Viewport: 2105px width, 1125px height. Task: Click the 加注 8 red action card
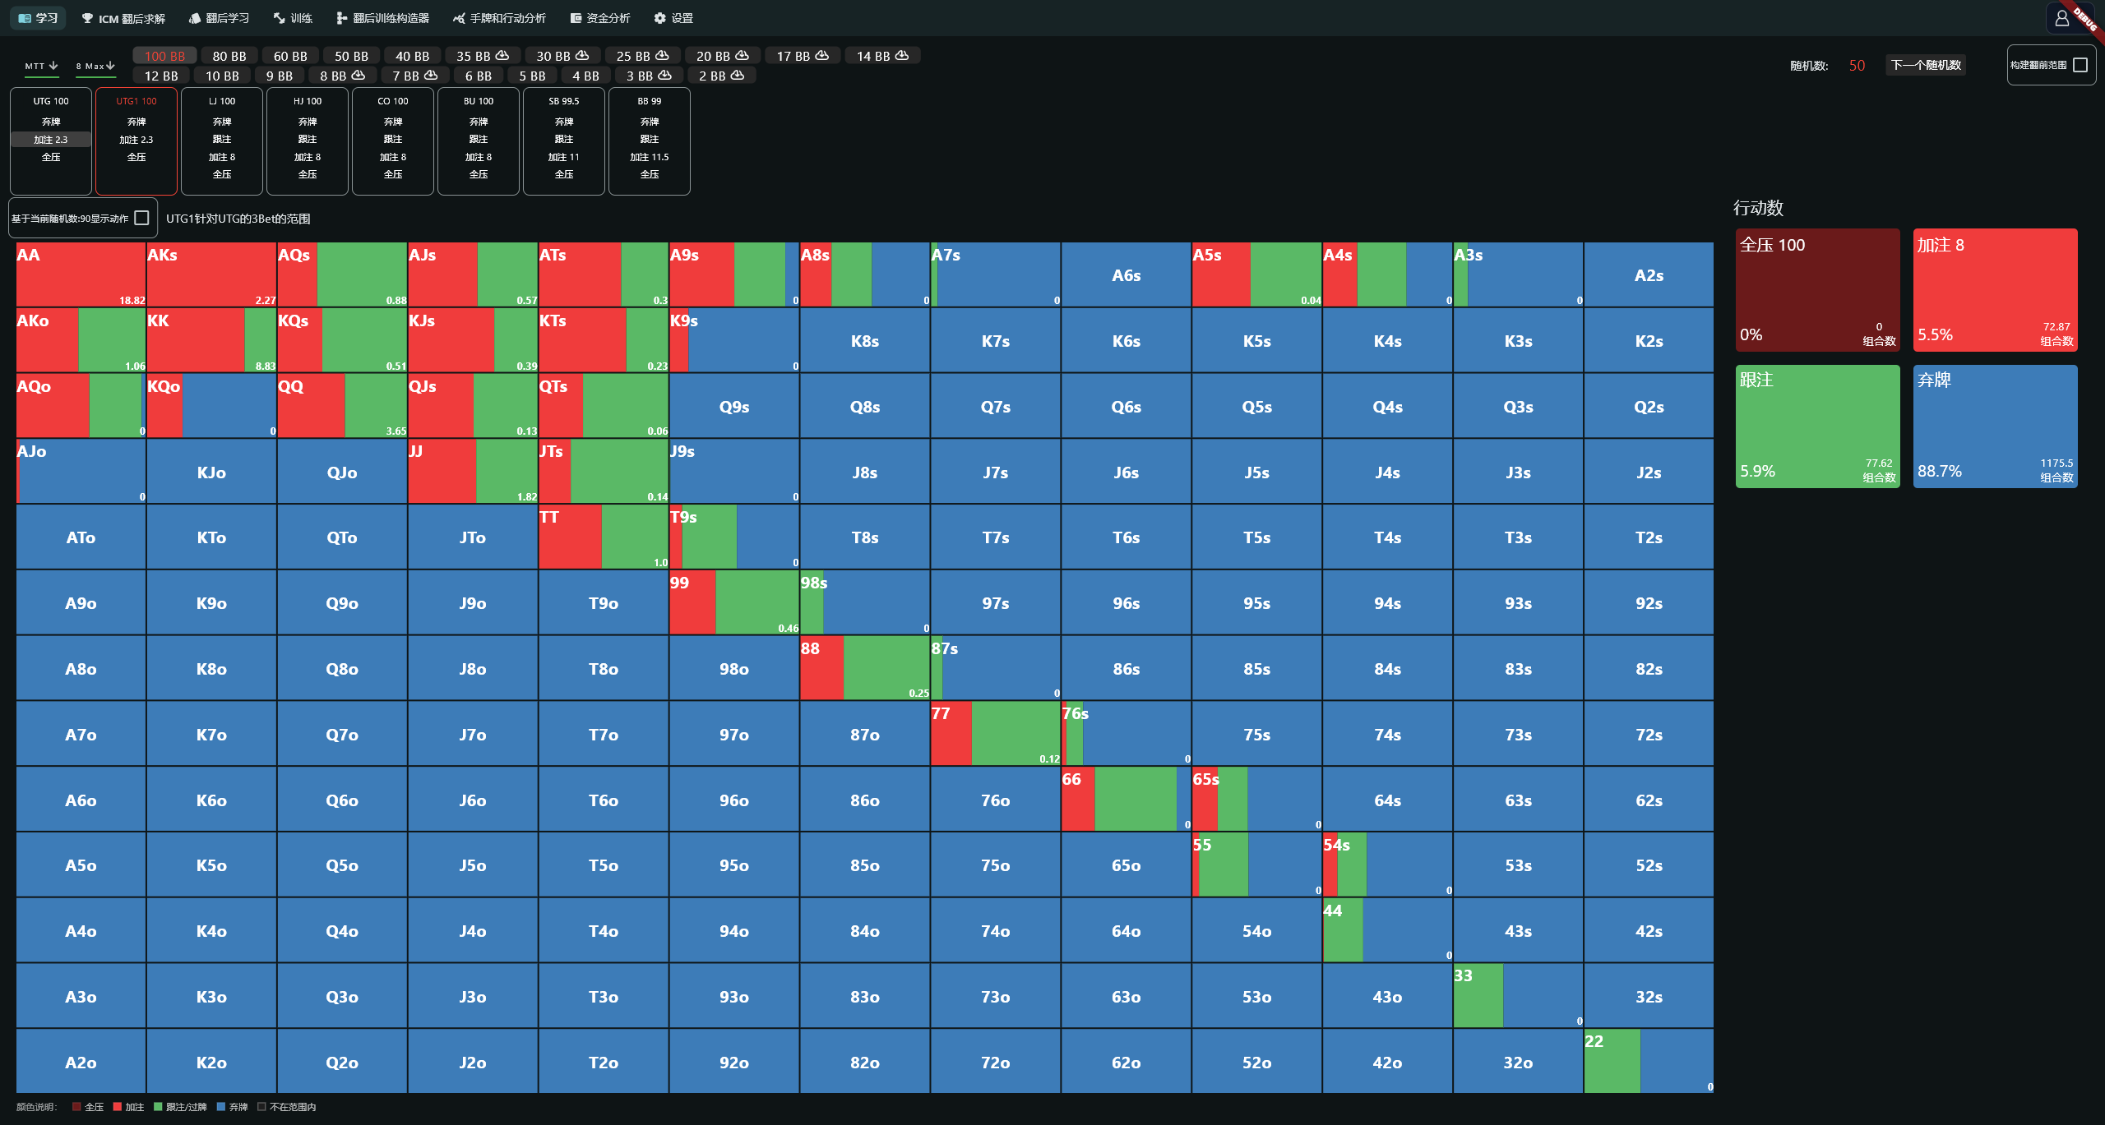pos(1996,290)
